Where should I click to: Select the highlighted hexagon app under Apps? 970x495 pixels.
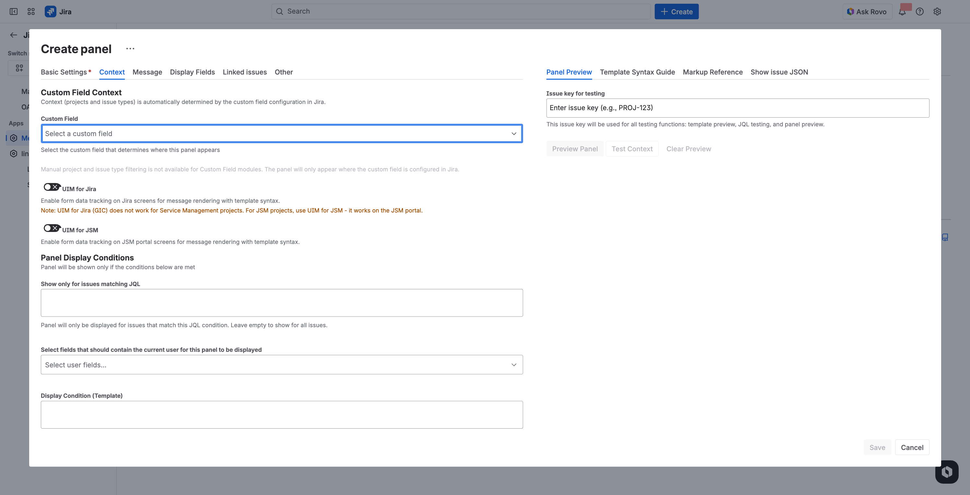click(13, 138)
